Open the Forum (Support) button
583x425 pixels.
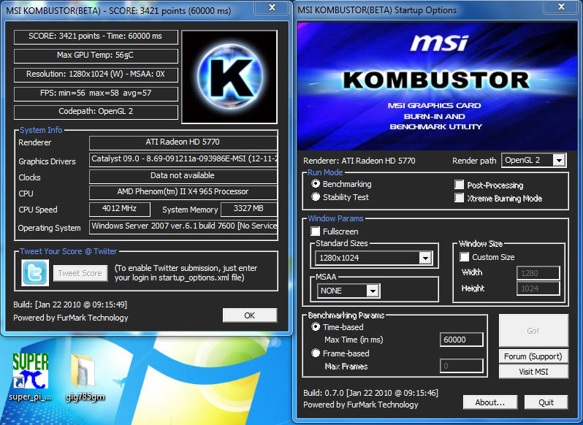pos(533,356)
